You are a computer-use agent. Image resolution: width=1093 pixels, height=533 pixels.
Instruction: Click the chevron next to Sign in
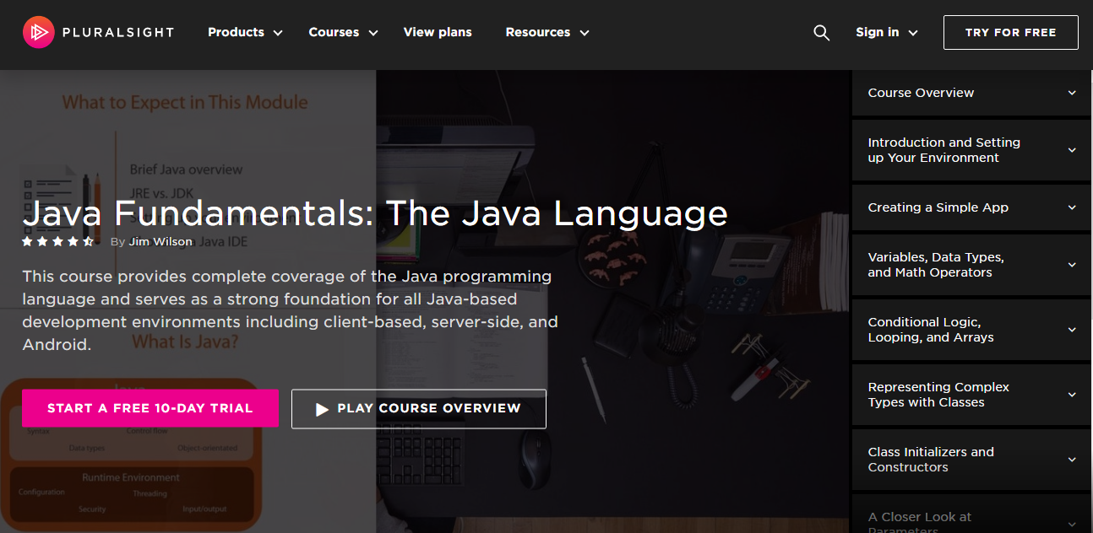(913, 32)
